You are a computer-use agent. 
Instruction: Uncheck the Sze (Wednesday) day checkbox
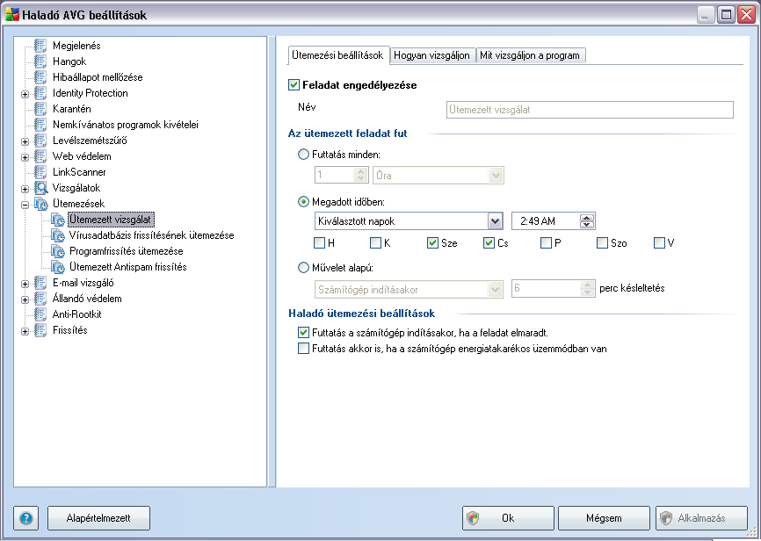(x=432, y=243)
